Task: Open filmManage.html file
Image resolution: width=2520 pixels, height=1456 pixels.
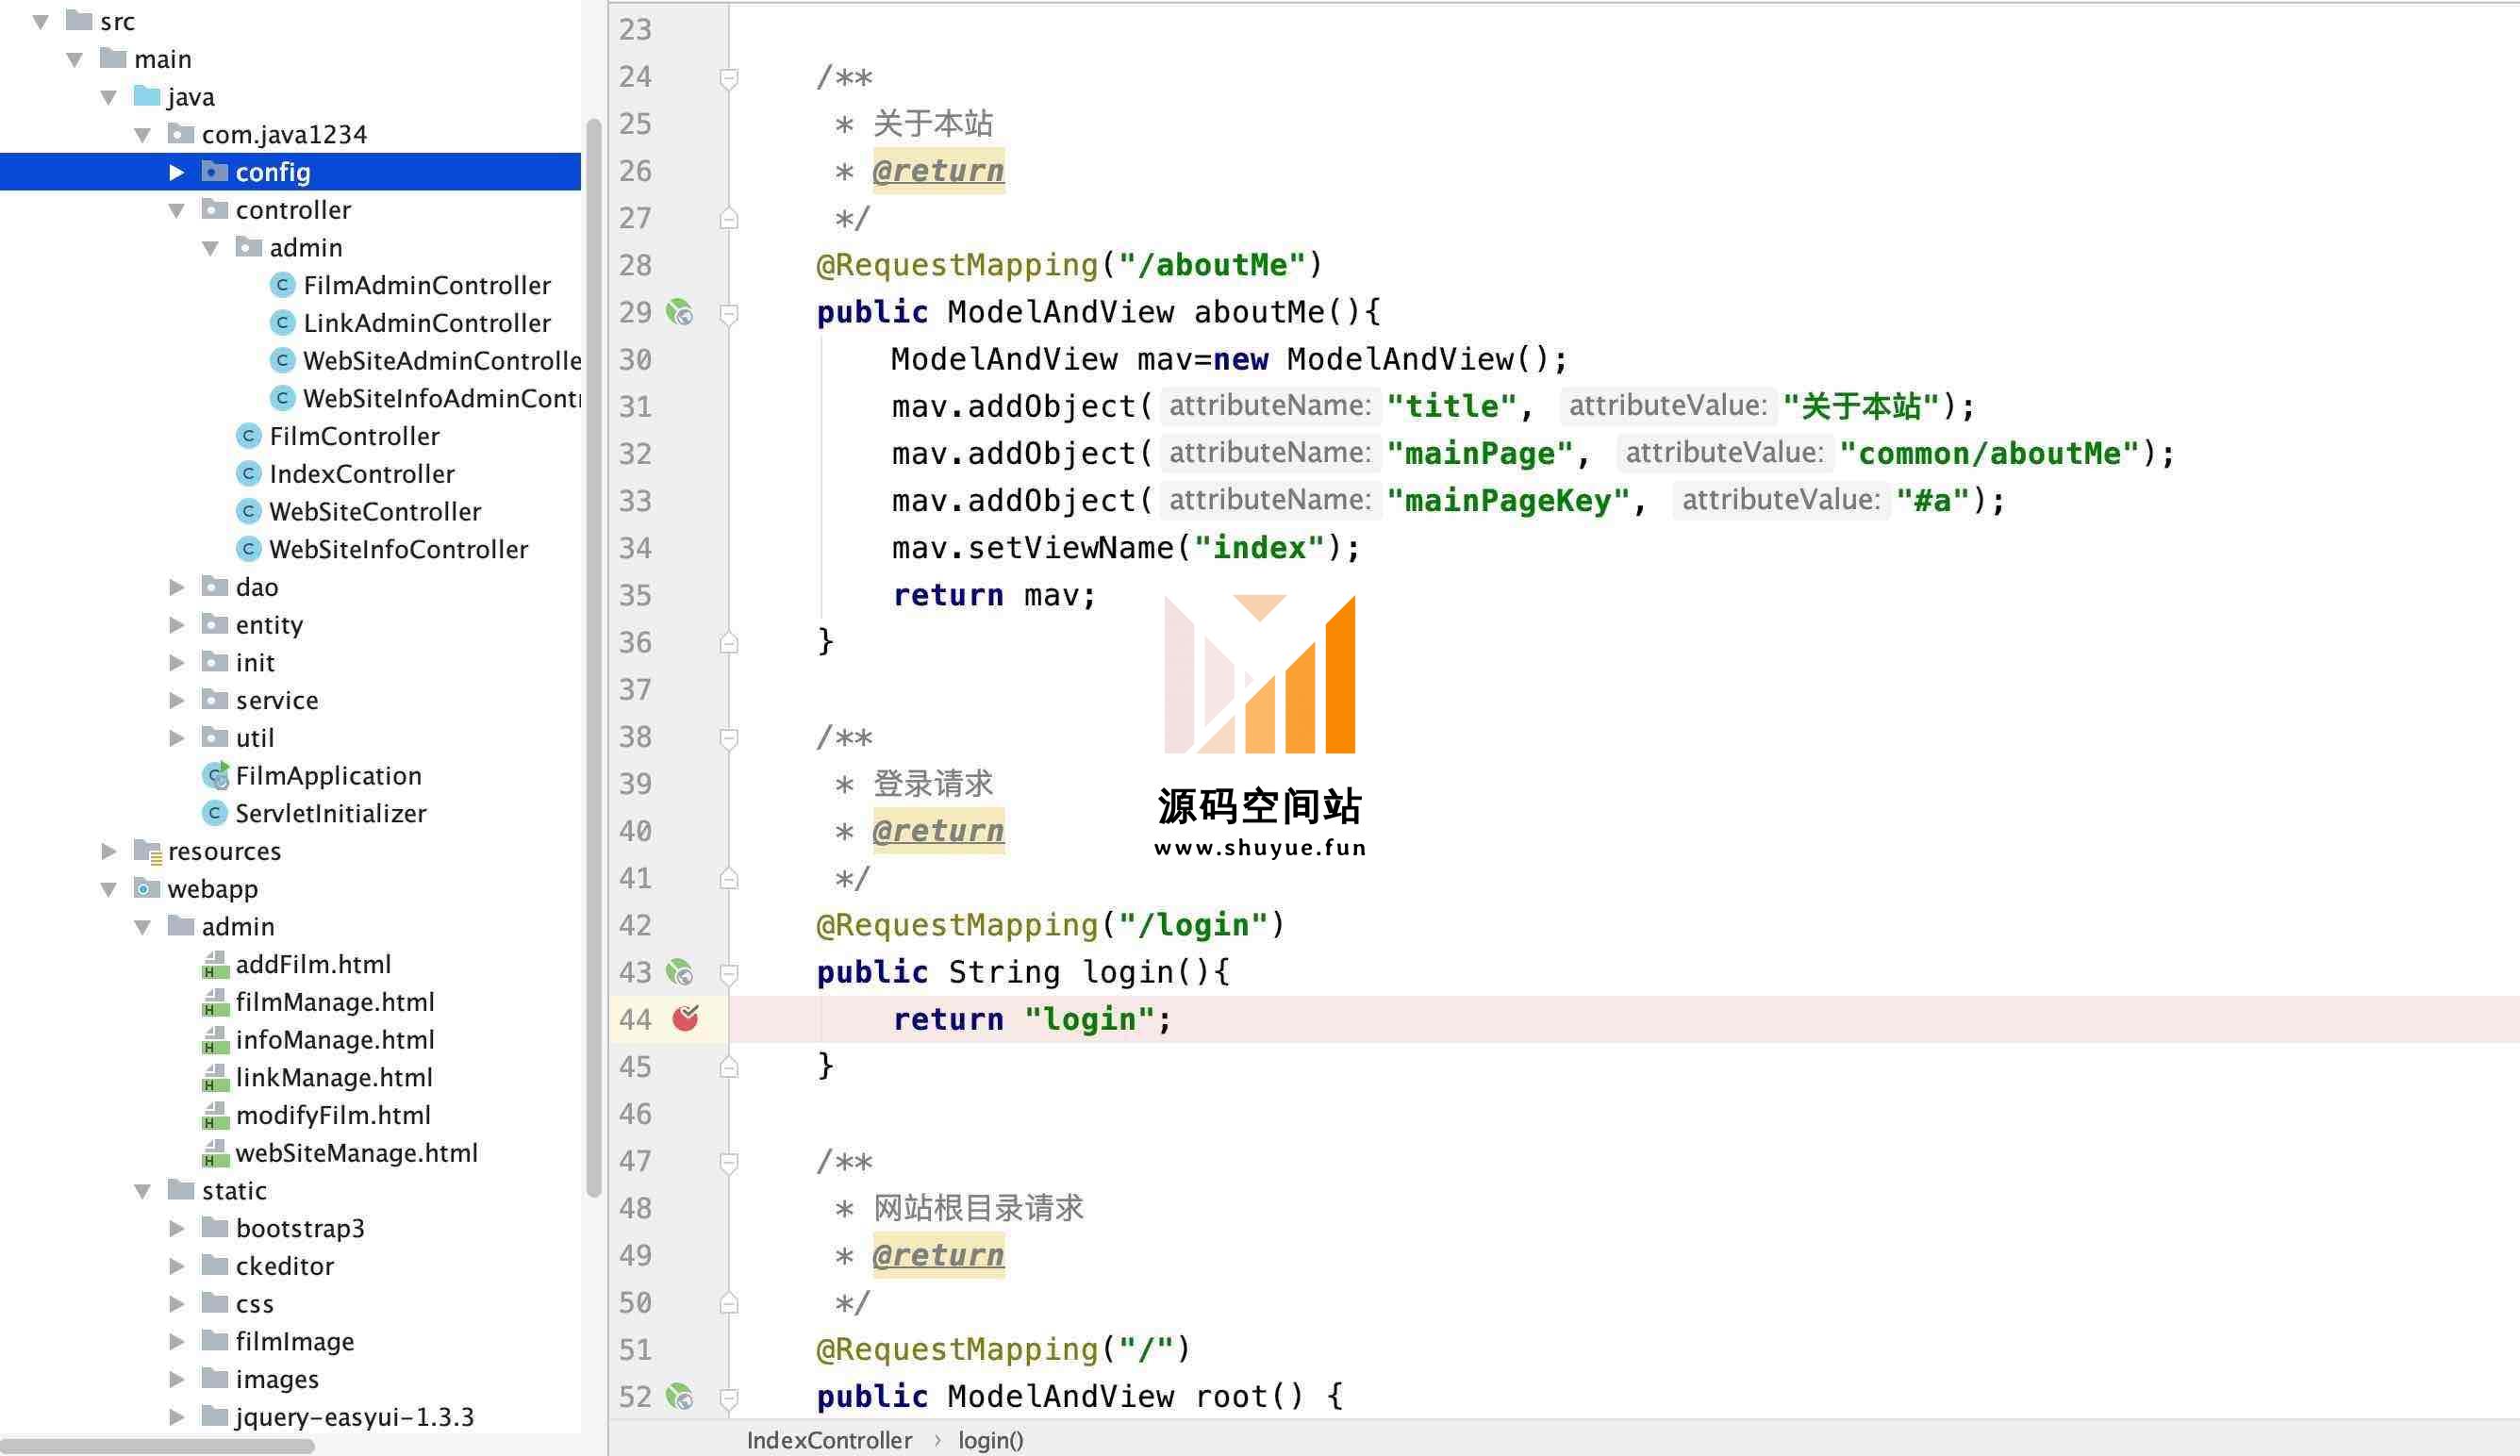Action: (x=318, y=1002)
